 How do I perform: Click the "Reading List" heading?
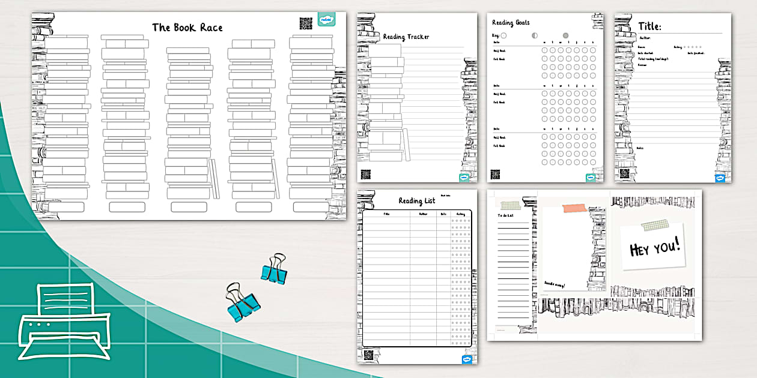416,201
